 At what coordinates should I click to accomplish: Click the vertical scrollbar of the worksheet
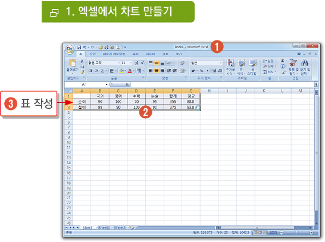(x=316, y=158)
